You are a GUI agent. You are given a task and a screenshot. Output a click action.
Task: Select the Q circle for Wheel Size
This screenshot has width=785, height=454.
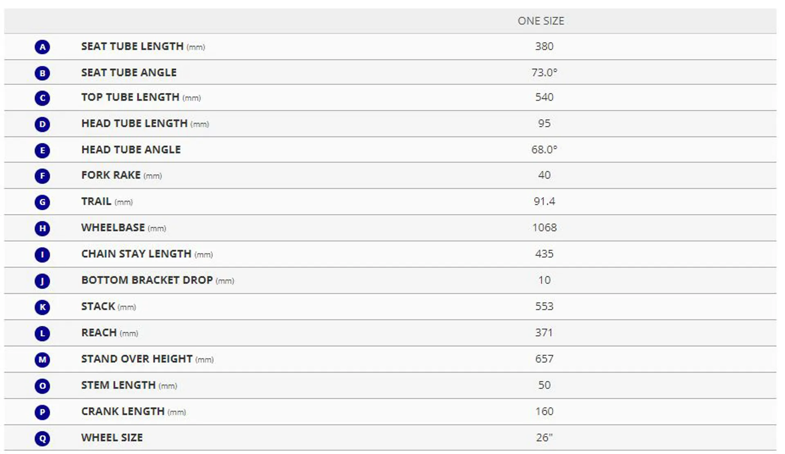[42, 439]
